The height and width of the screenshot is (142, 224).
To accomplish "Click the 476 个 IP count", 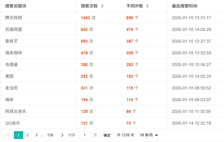I will point(132,29).
